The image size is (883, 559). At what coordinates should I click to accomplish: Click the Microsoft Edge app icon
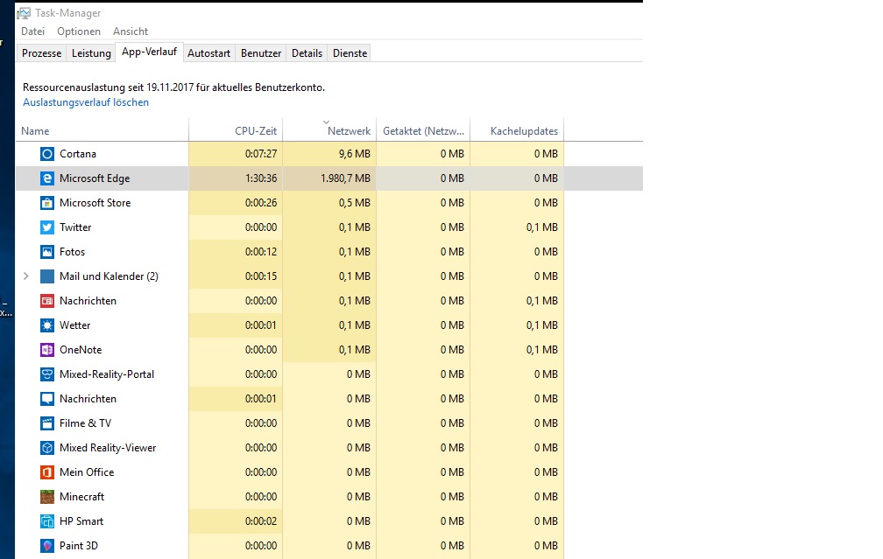(47, 178)
